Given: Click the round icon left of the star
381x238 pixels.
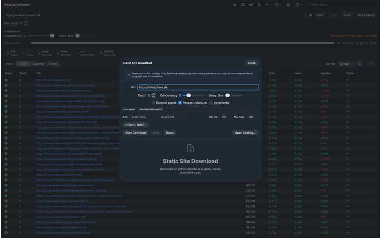Looking at the screenshot, I should pos(305,15).
